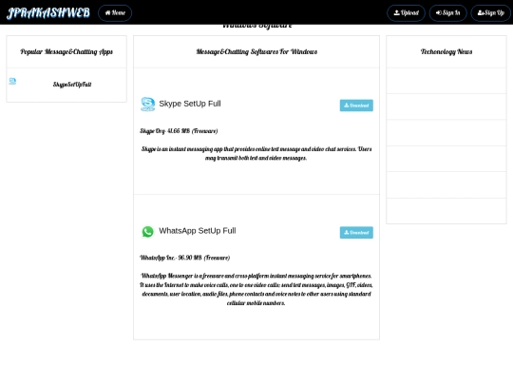
Task: Click the Sign In button
Action: (447, 13)
